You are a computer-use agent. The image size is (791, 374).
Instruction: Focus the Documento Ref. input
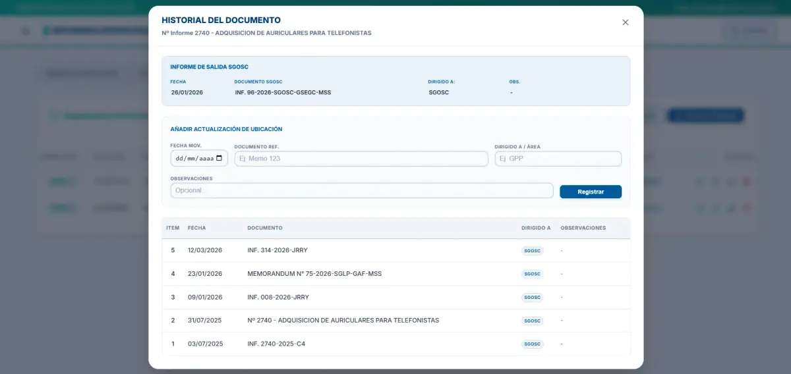click(361, 159)
